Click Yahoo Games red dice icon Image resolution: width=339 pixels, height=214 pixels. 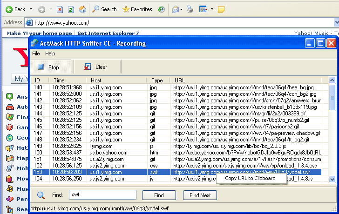pos(9,127)
